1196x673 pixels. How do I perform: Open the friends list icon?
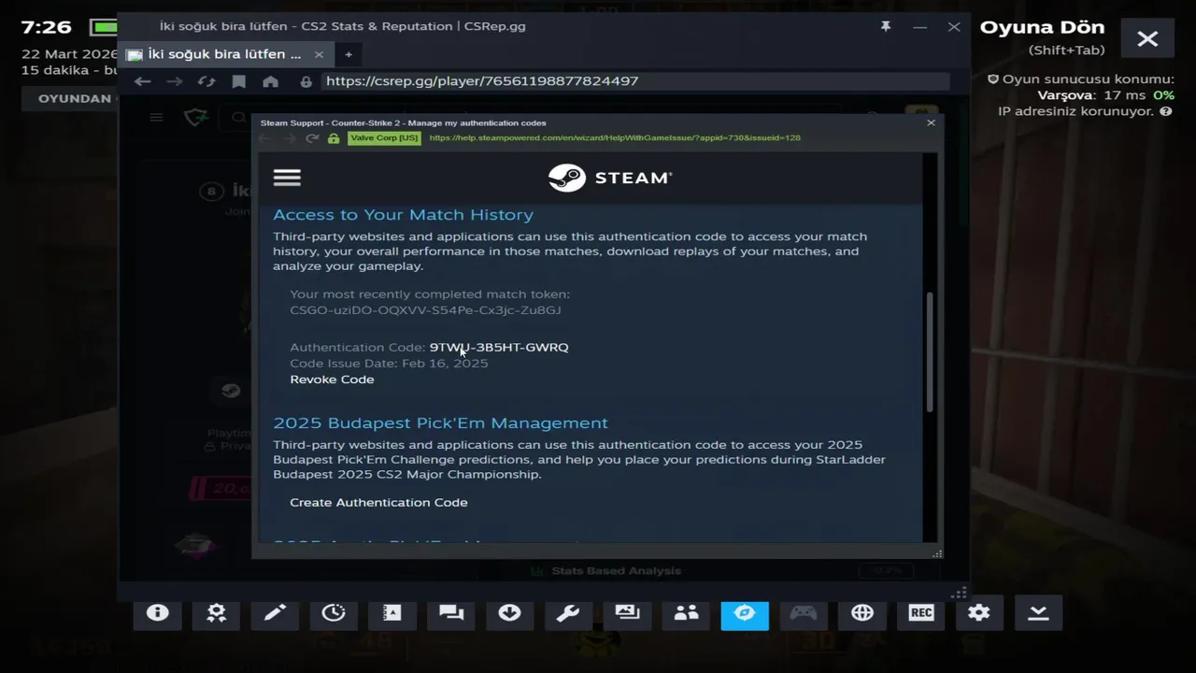[x=686, y=613]
